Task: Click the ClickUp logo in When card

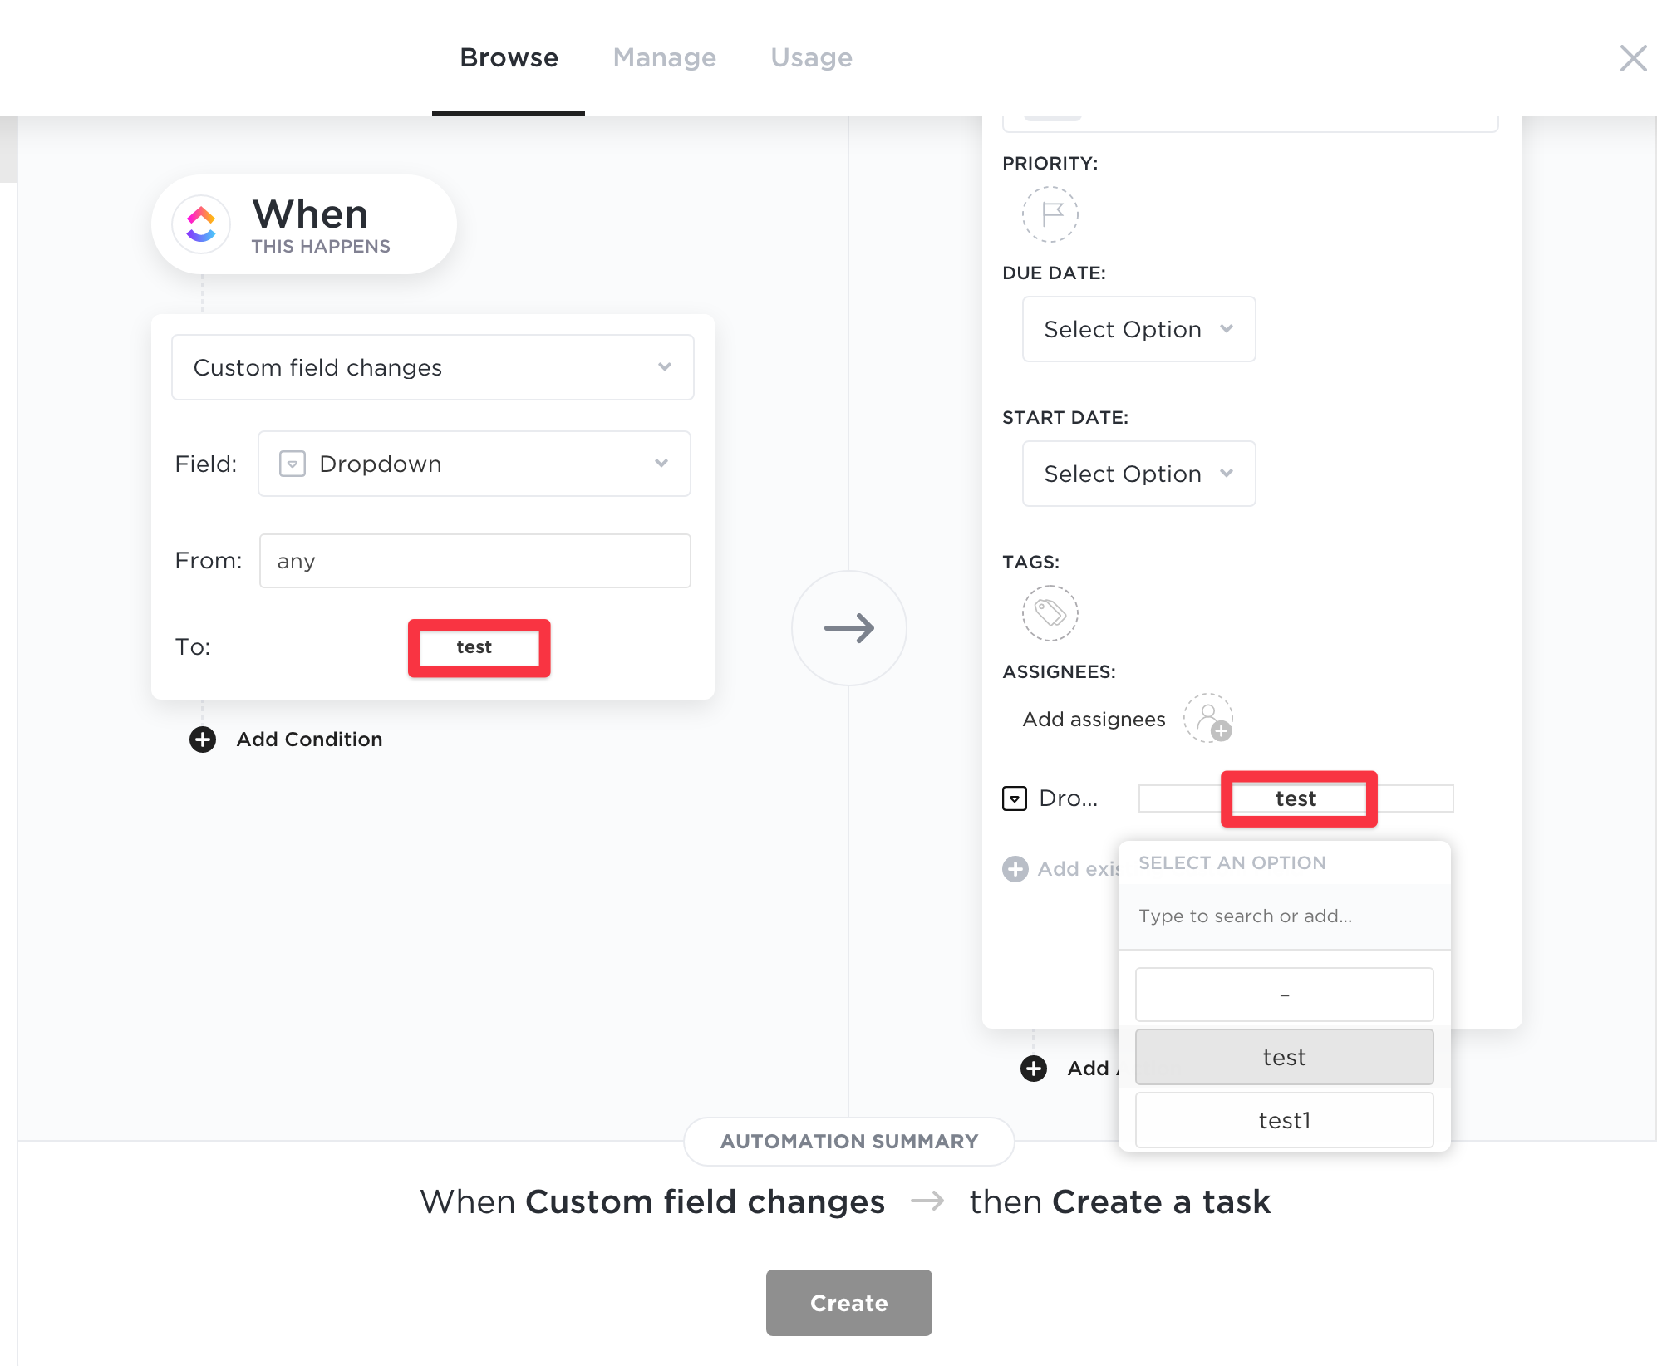Action: [x=201, y=224]
